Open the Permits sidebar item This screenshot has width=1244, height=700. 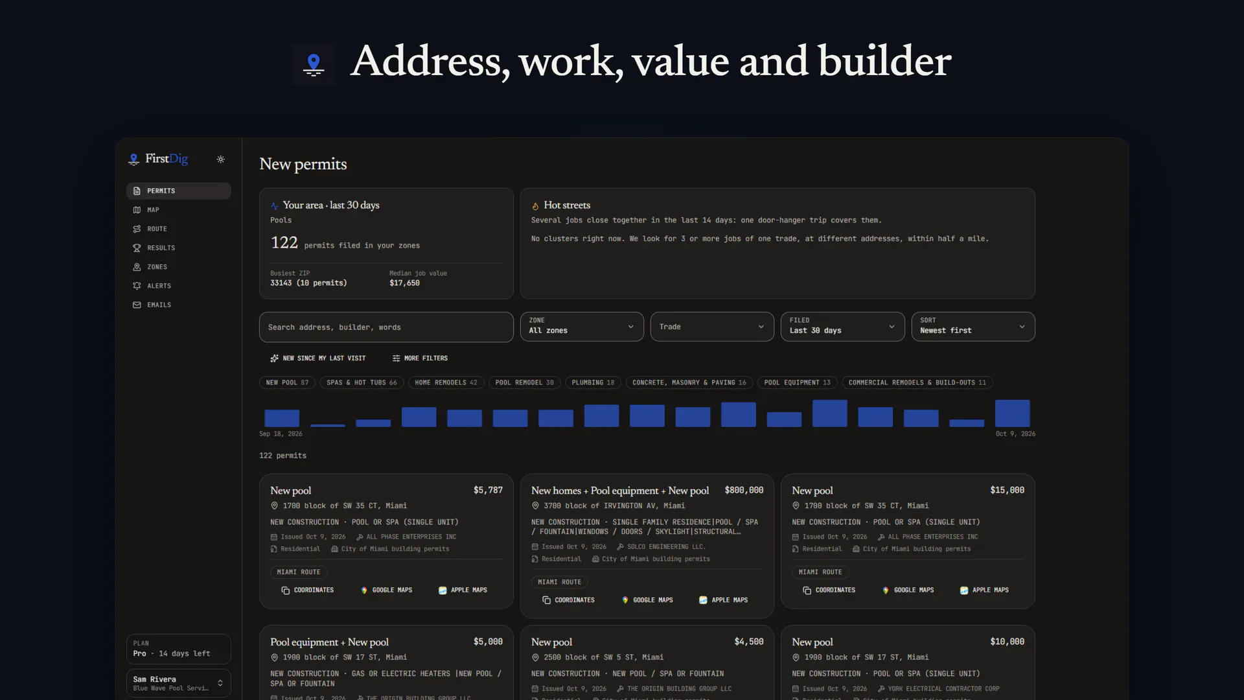pyautogui.click(x=179, y=191)
